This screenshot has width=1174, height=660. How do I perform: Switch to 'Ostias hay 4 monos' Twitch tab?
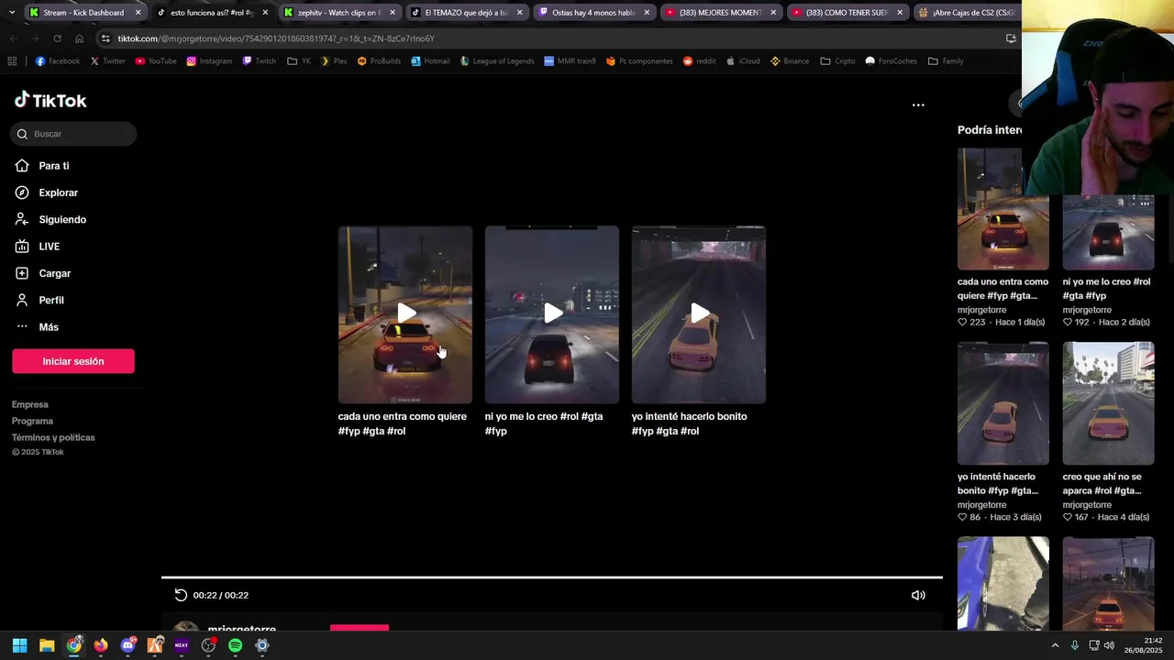click(x=594, y=13)
